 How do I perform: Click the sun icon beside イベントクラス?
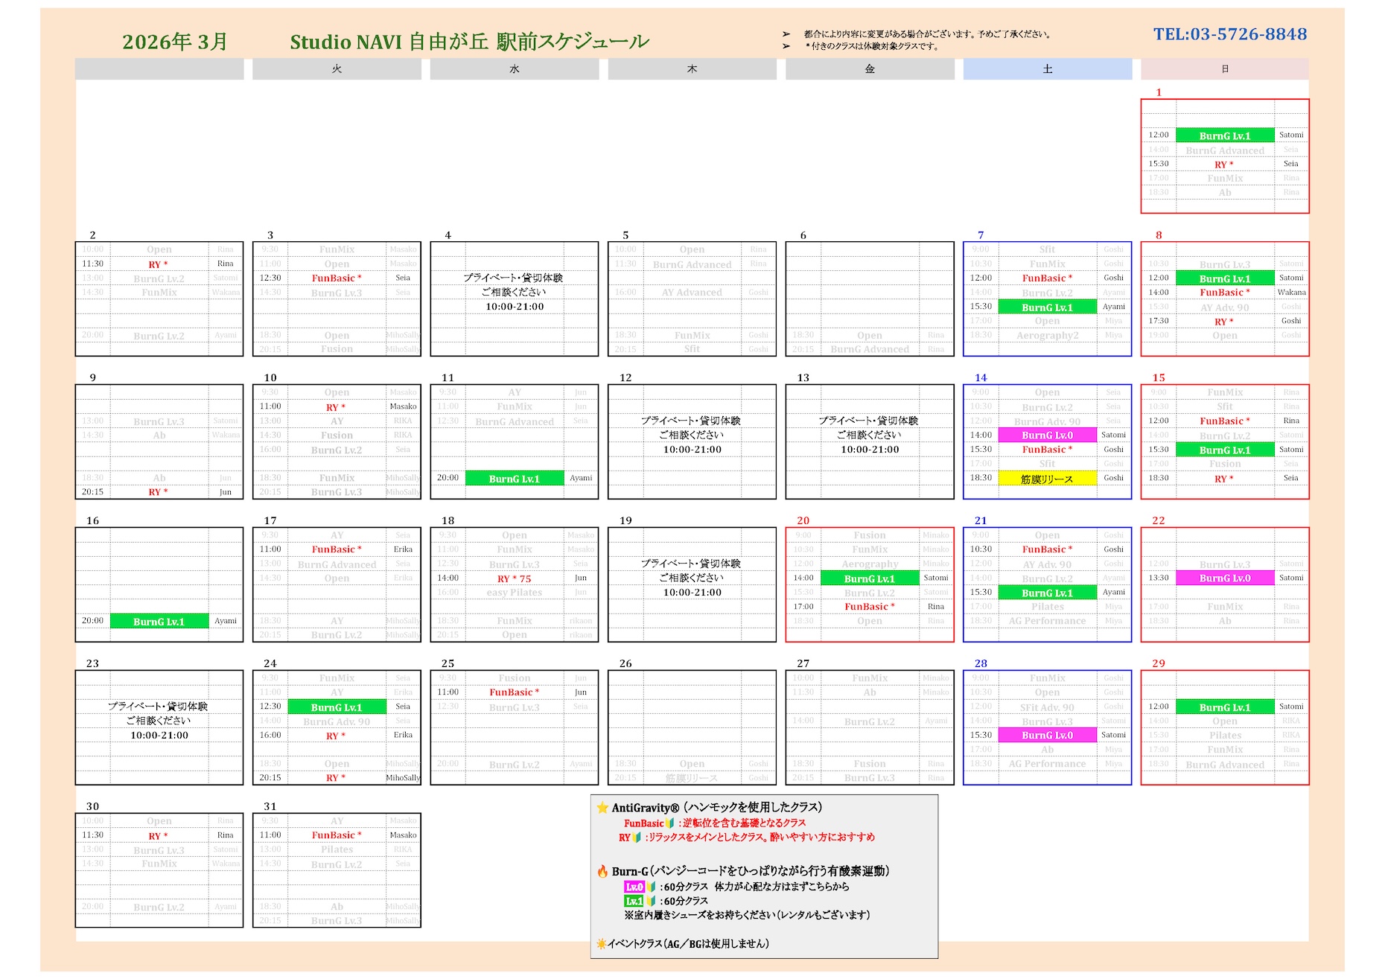(x=601, y=944)
